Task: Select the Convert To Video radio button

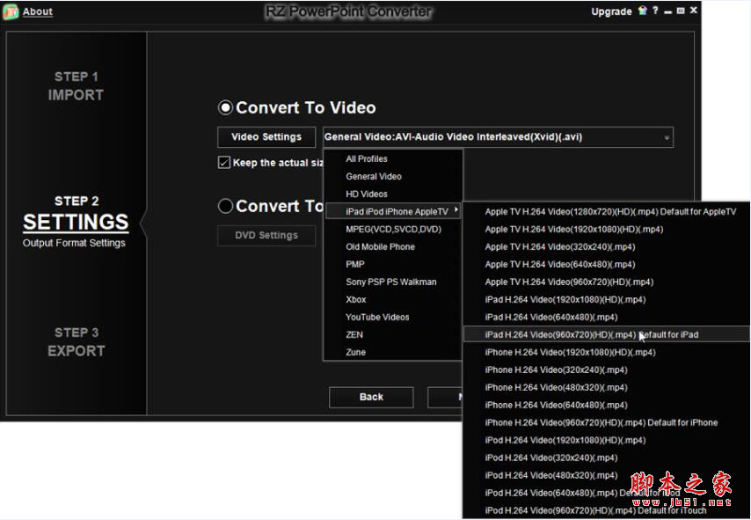Action: tap(225, 107)
